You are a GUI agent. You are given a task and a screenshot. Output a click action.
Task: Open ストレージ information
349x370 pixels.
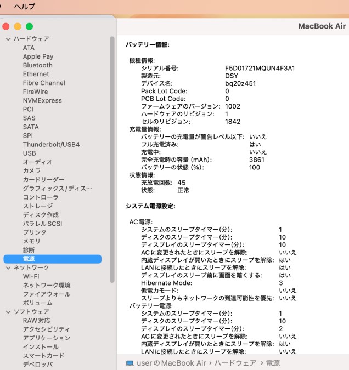coord(37,206)
